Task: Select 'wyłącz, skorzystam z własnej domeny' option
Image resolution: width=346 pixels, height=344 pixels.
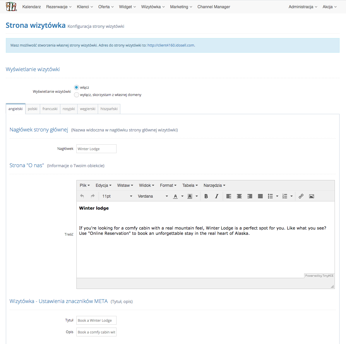Action: (x=76, y=95)
